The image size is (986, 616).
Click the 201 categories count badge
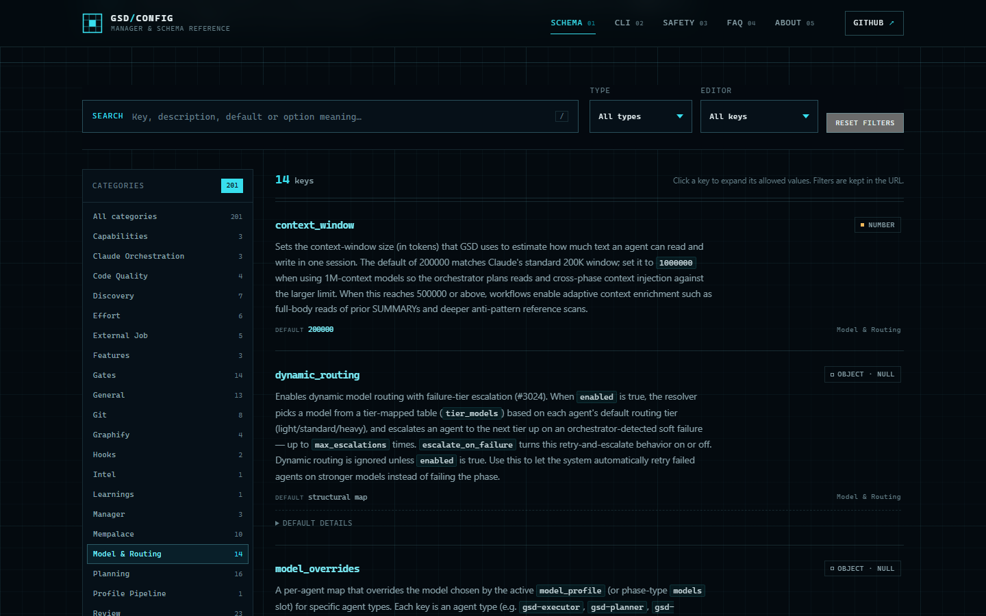(232, 185)
